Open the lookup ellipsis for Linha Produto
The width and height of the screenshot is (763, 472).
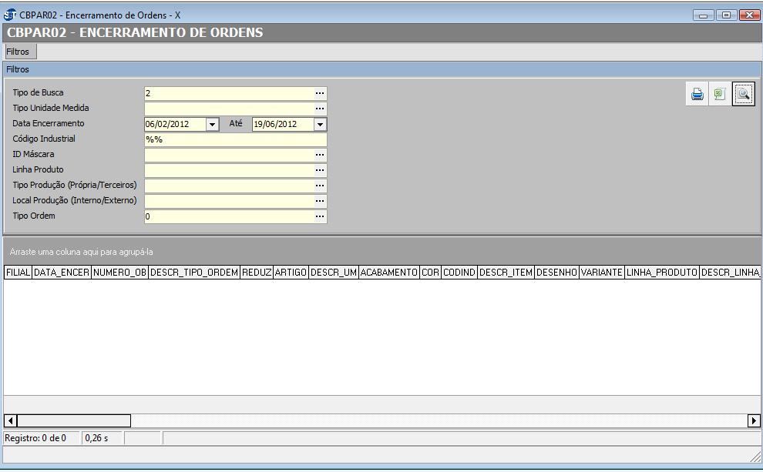[320, 170]
